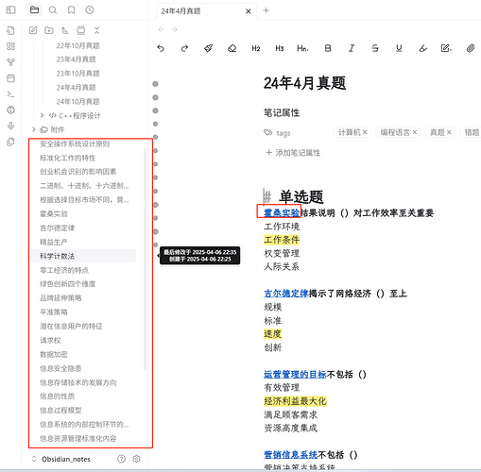Click 添加笔记属性 button
Viewport: 481px width, 472px height.
pyautogui.click(x=293, y=153)
